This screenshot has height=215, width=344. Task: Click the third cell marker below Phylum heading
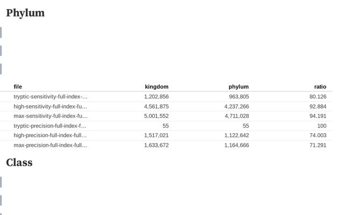click(x=1, y=69)
